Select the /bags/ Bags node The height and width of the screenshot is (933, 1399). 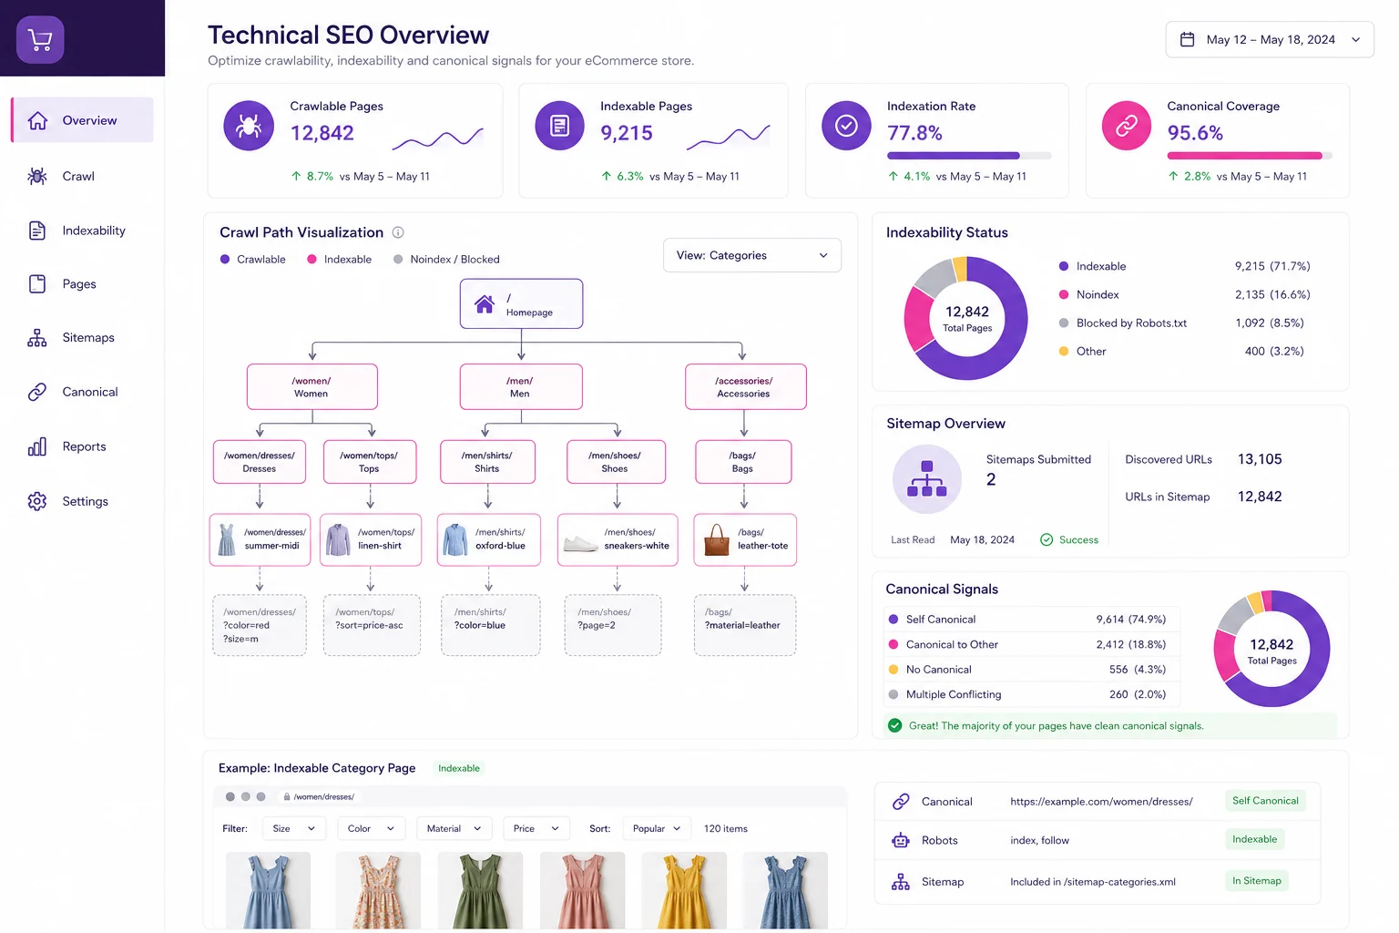743,462
